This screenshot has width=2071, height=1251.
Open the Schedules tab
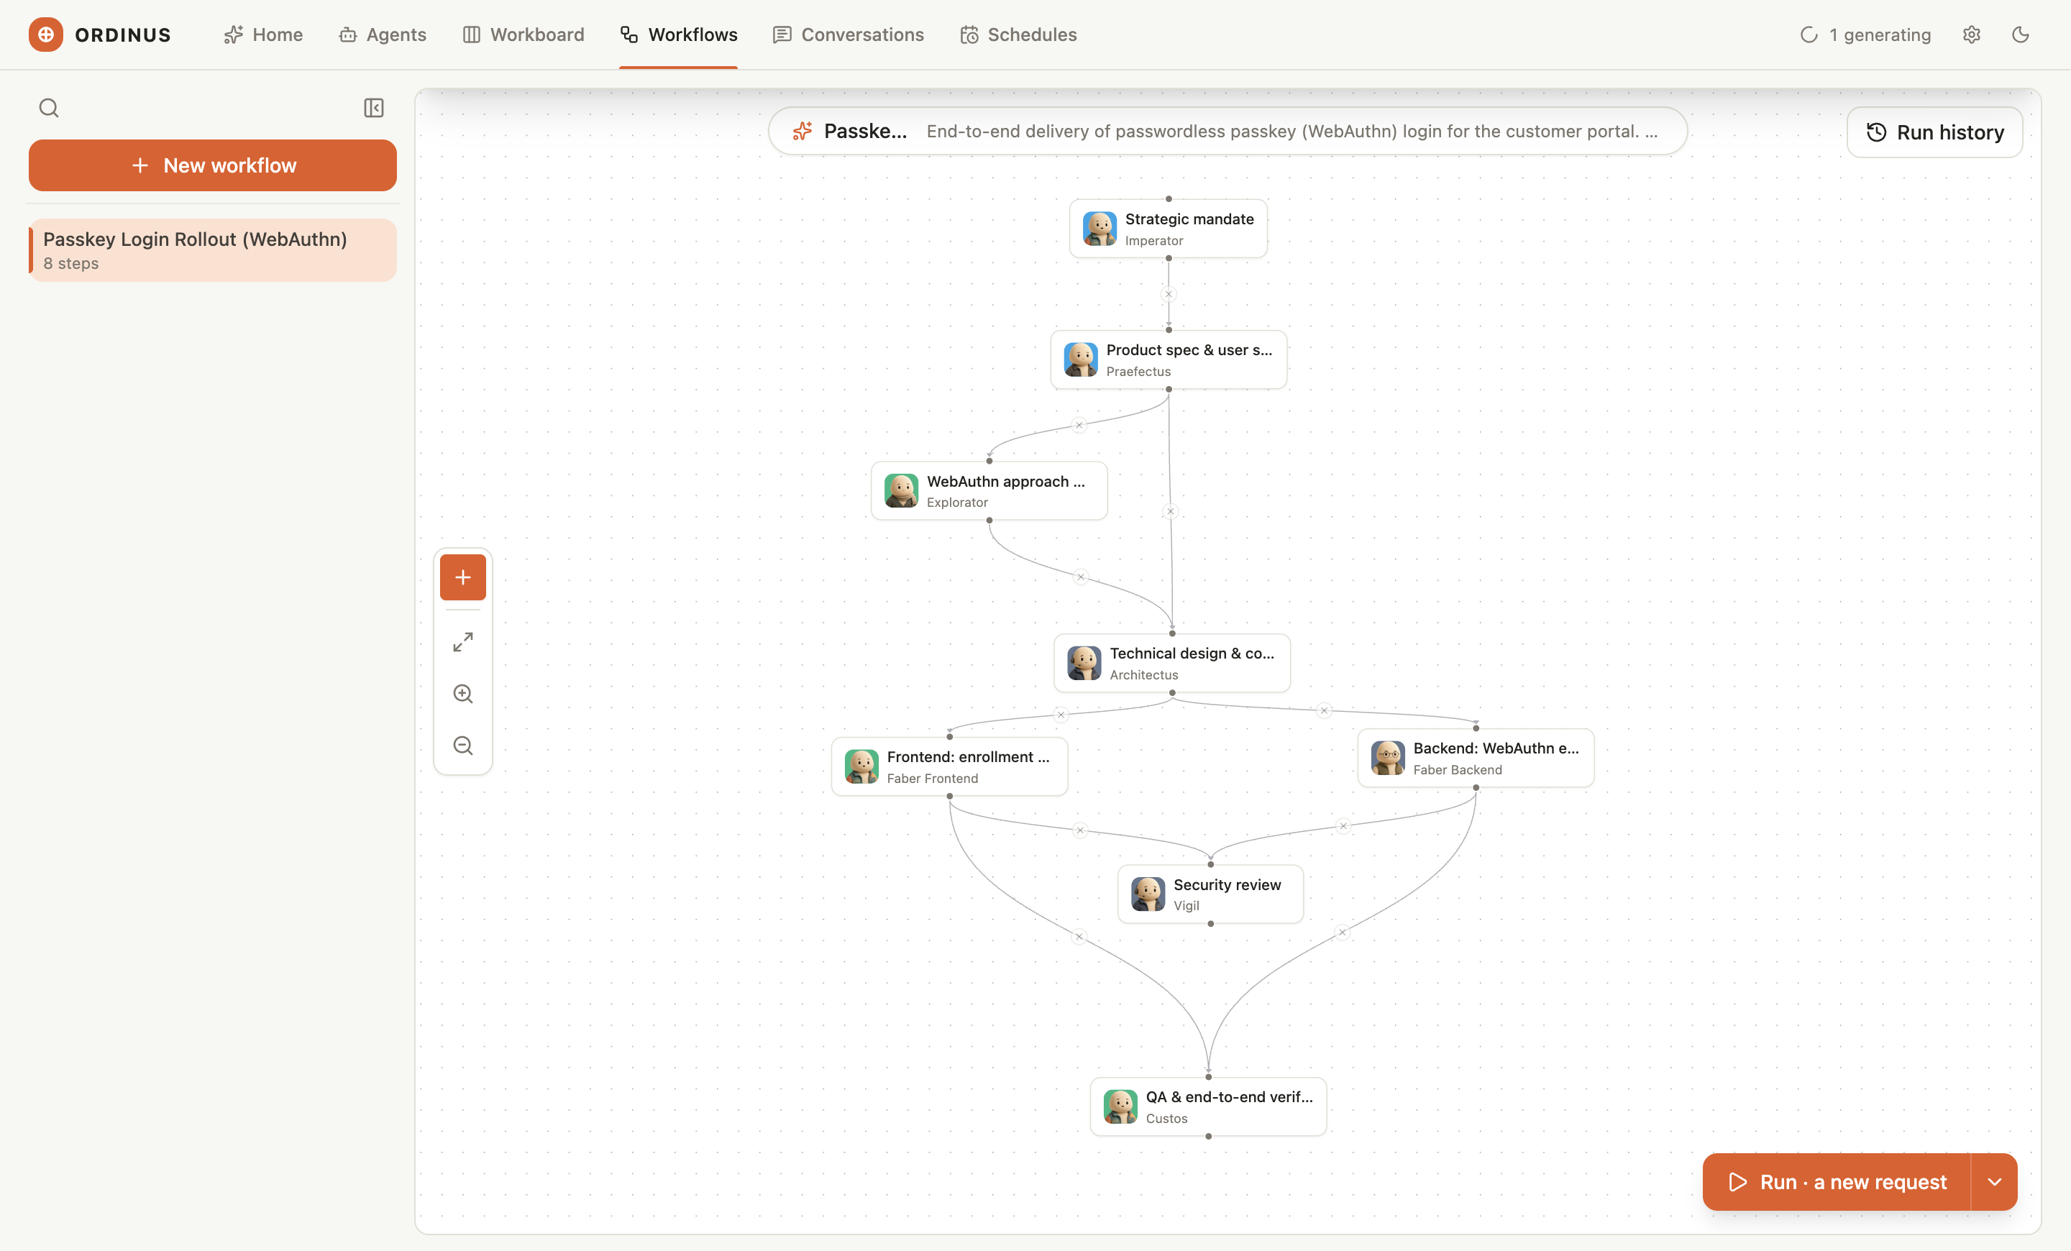pyautogui.click(x=1018, y=35)
